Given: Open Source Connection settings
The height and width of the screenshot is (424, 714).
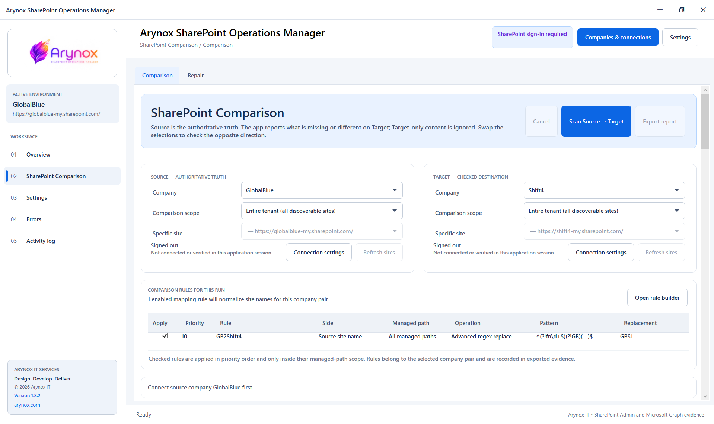Looking at the screenshot, I should [x=319, y=253].
